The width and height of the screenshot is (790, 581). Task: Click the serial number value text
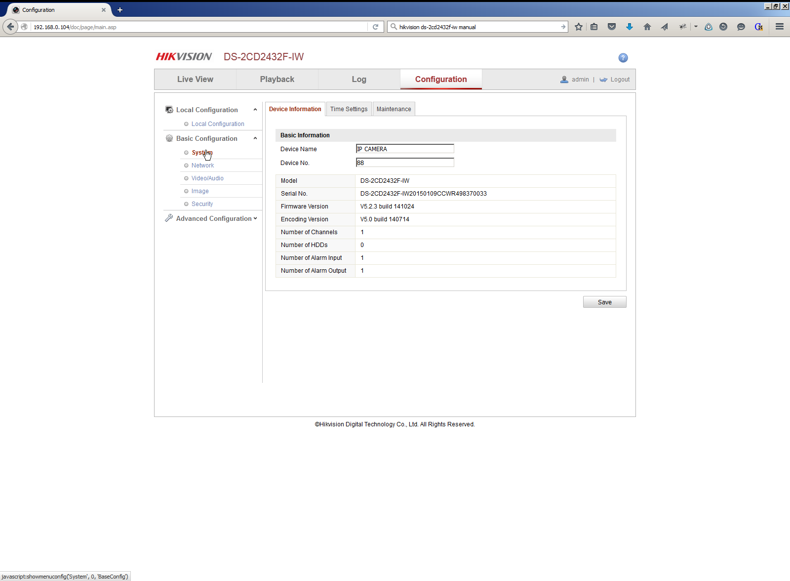(424, 194)
